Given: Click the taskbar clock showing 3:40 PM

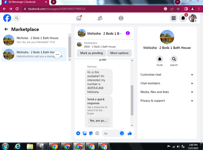Looking at the screenshot, I should (193, 146).
